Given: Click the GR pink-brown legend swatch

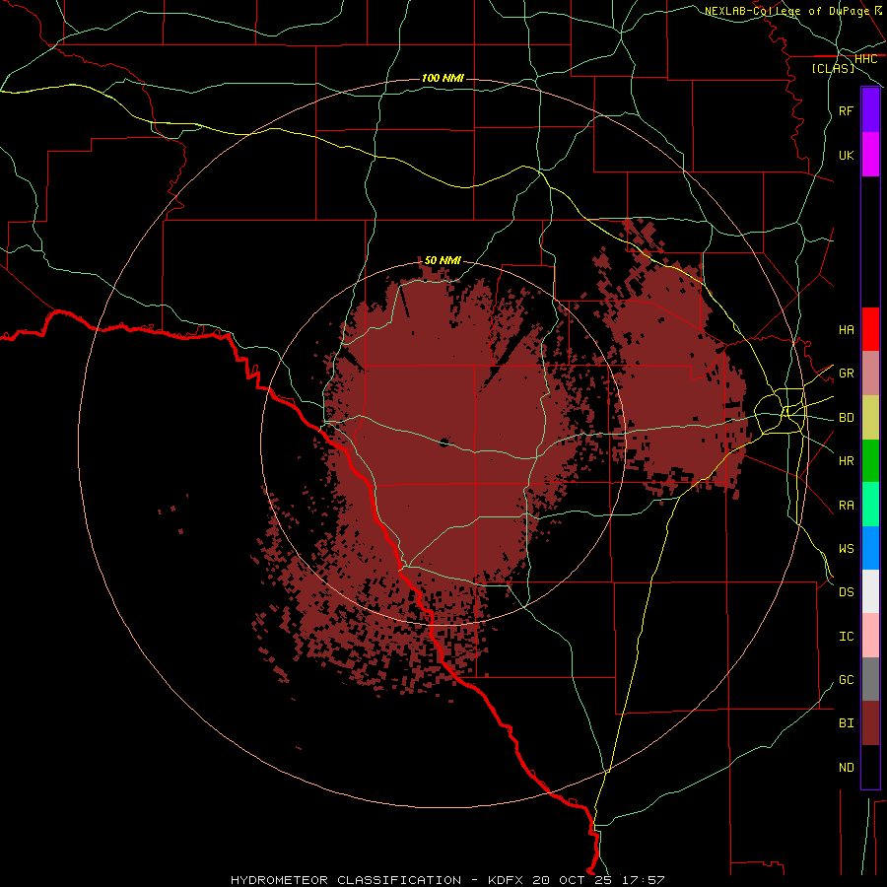Looking at the screenshot, I should (x=870, y=374).
